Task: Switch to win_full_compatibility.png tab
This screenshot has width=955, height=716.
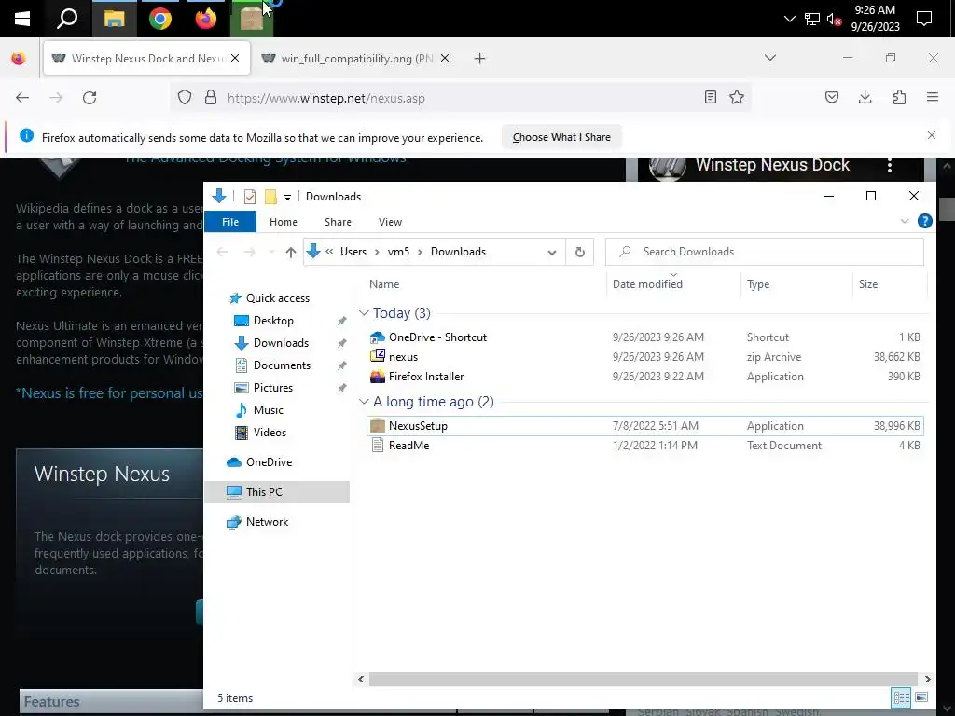Action: click(x=356, y=59)
